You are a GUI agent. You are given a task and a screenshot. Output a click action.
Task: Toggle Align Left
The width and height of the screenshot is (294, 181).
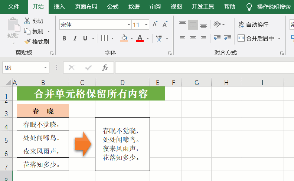182,39
